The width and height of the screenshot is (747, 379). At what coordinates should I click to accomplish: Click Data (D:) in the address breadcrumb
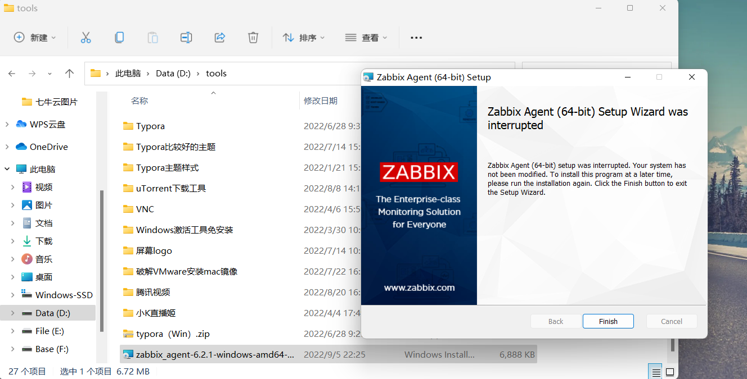pyautogui.click(x=173, y=74)
